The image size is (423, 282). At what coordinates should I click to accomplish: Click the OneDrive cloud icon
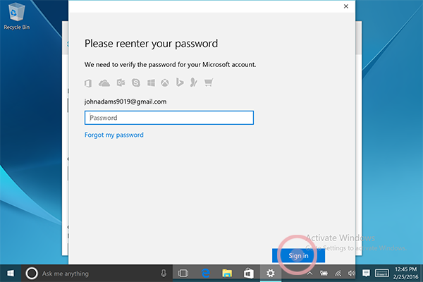point(104,83)
